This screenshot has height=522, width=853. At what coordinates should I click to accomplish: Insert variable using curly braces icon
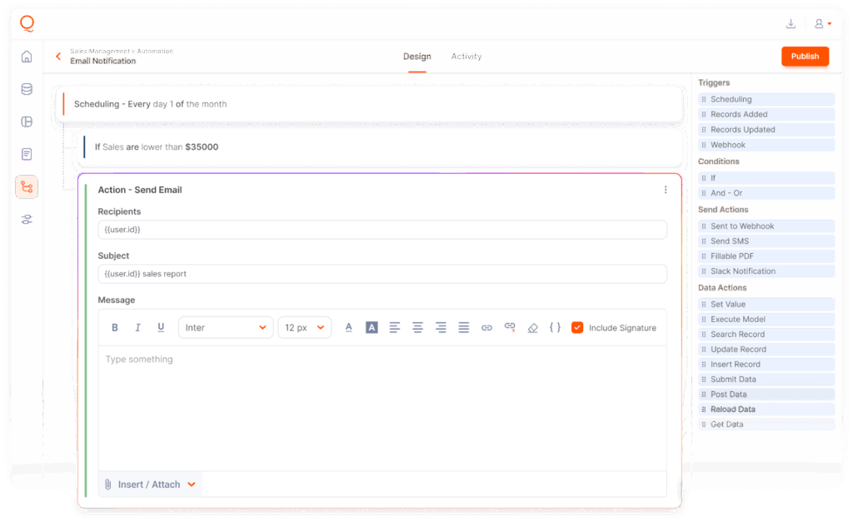pyautogui.click(x=555, y=328)
